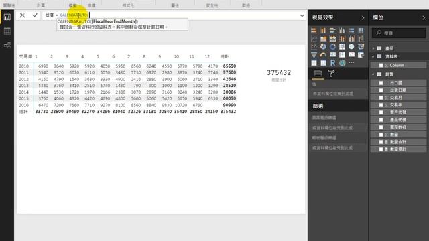The height and width of the screenshot is (241, 429).
Task: Click the 格式化 ribbon group label
Action: click(128, 5)
